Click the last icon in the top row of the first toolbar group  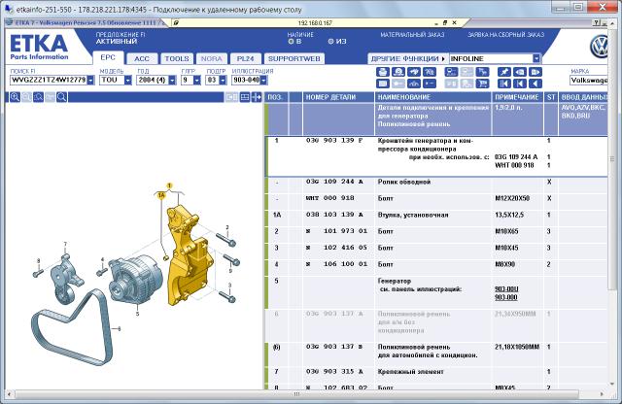point(430,72)
